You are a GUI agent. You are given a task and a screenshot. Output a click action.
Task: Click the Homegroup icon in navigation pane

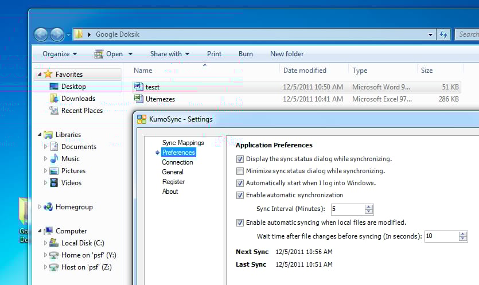pos(48,207)
